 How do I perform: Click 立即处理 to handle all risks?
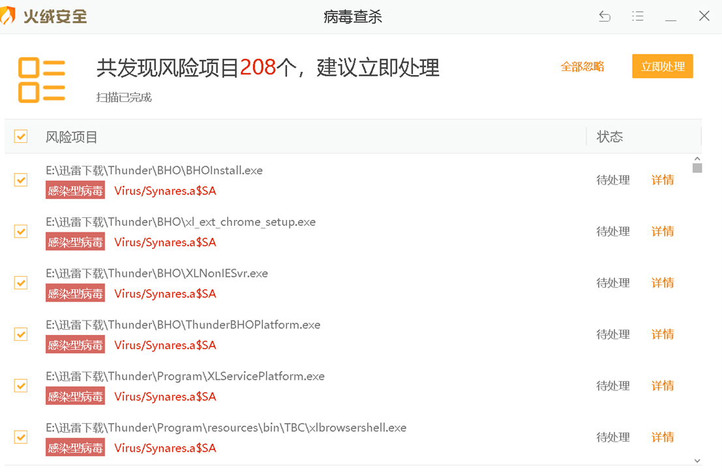coord(663,67)
